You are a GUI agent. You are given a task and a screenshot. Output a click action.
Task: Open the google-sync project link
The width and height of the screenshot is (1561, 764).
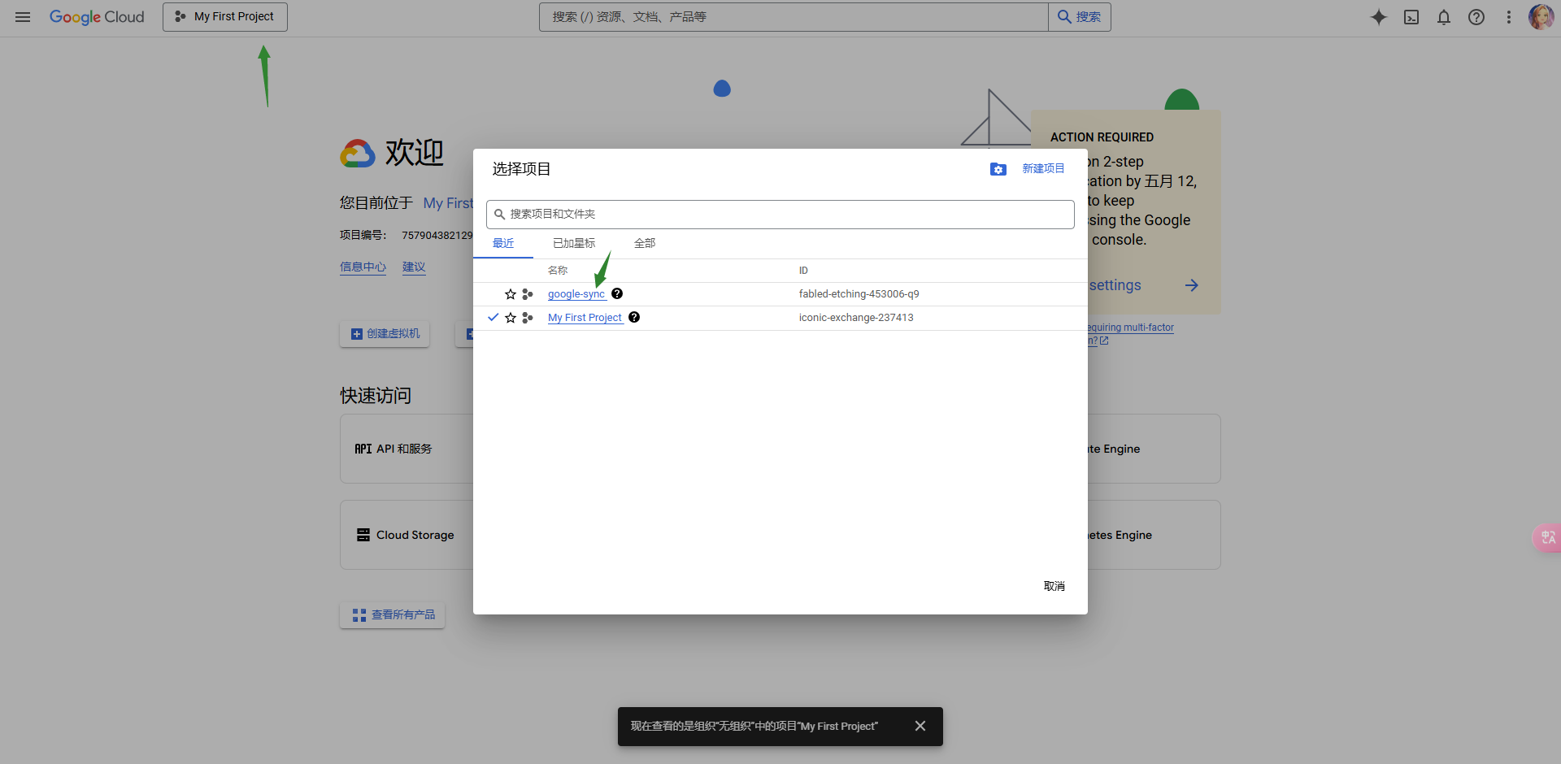click(x=576, y=294)
